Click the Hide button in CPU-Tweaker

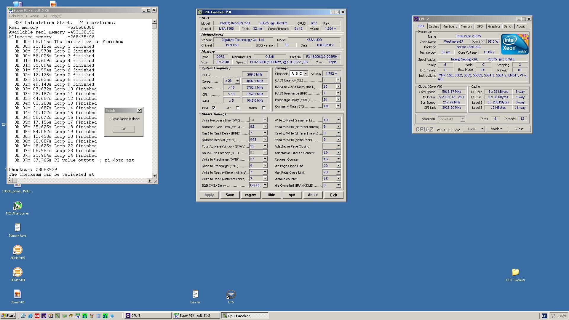[271, 195]
